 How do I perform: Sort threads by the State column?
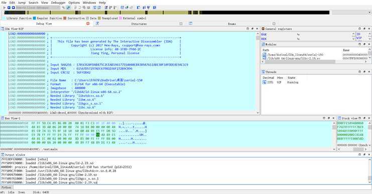point(291,77)
